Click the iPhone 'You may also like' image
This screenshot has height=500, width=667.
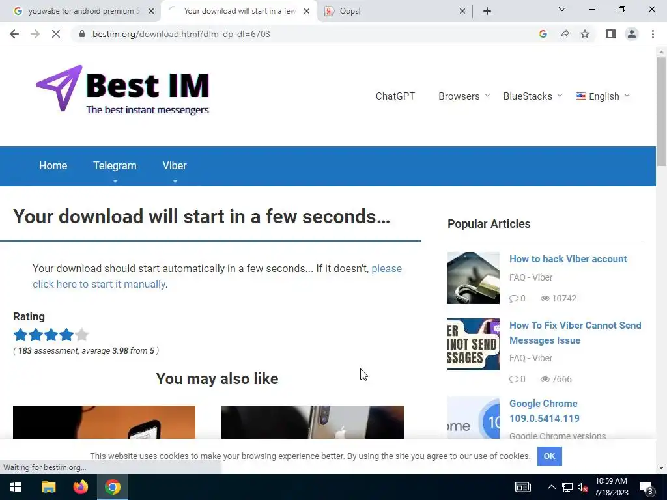(x=312, y=422)
